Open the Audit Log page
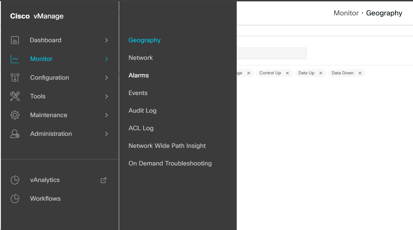The image size is (413, 230). coord(142,111)
